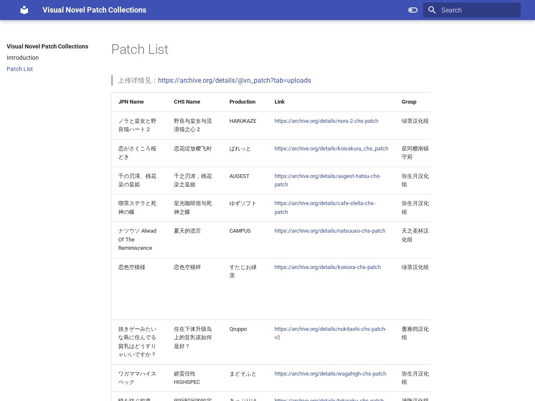Screen dimensions: 535x401
Task: Open the cafe-stella-chs-patch link
Action: (325, 208)
